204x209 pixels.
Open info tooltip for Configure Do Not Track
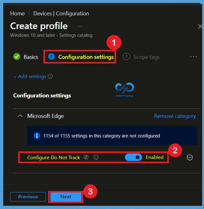point(96,157)
